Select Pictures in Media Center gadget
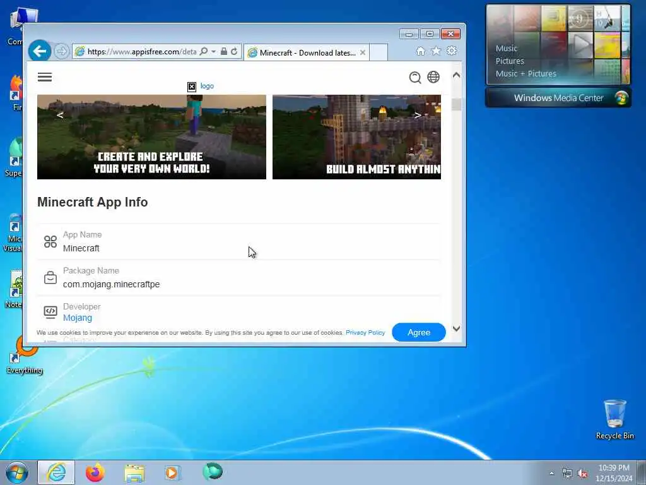Viewport: 646px width, 485px height. [510, 61]
